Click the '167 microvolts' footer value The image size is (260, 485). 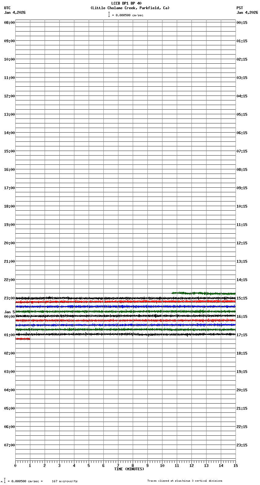pyautogui.click(x=65, y=481)
